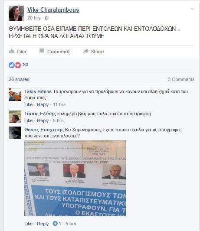Click the Share arrow icon

pyautogui.click(x=86, y=51)
